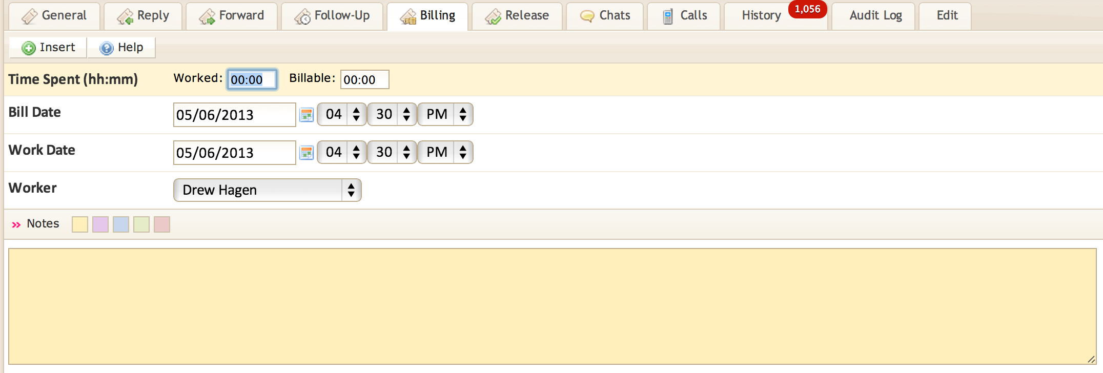
Task: Switch to the History tab
Action: click(762, 16)
